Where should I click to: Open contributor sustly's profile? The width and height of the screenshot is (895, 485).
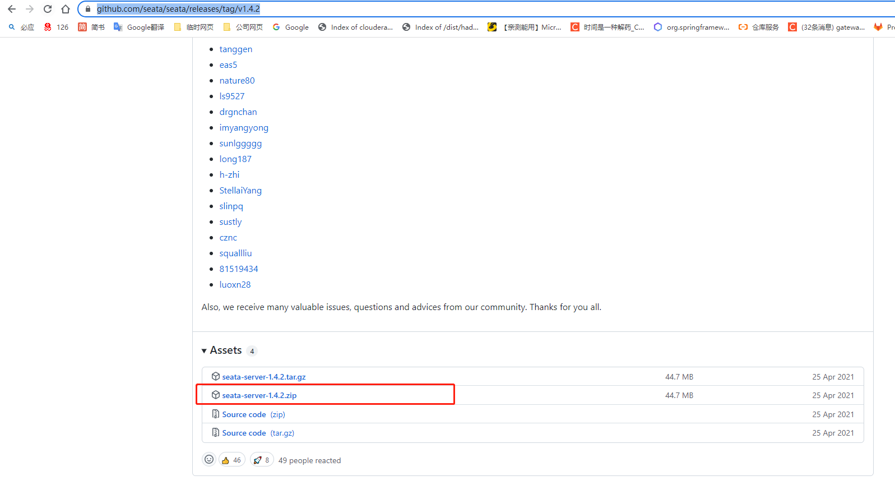pos(230,222)
